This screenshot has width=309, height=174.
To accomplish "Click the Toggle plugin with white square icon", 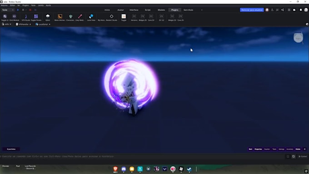I will click(124, 17).
